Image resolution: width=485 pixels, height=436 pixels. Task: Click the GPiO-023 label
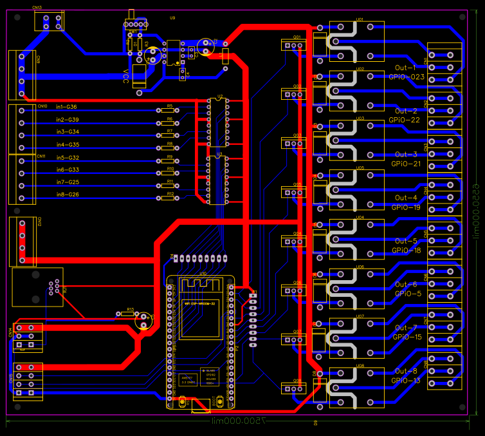point(407,77)
